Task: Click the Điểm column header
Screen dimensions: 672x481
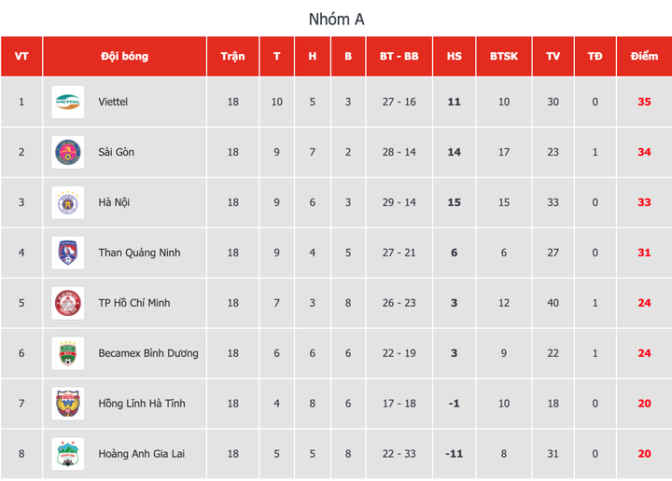Action: tap(644, 56)
